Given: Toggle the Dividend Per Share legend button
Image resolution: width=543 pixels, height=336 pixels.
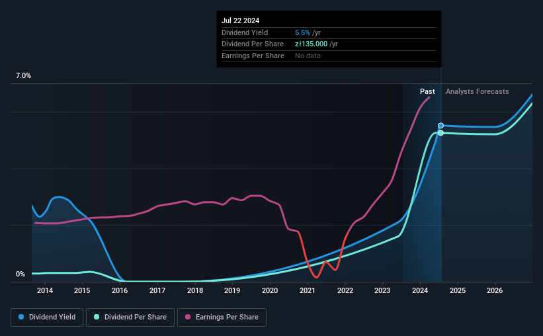Looking at the screenshot, I should click(x=130, y=317).
